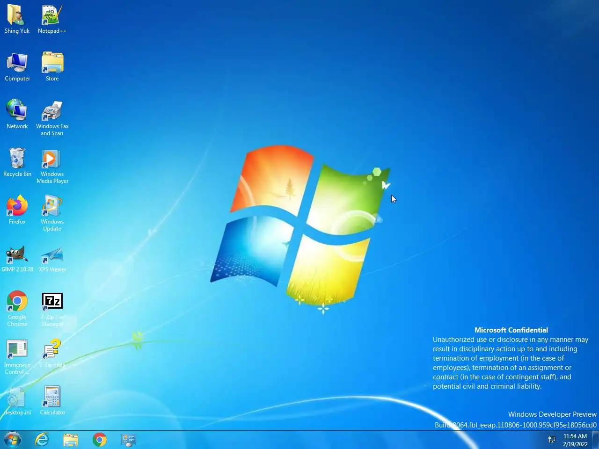Launch Notepad++ from the desktop
Image resolution: width=599 pixels, height=449 pixels.
(52, 20)
